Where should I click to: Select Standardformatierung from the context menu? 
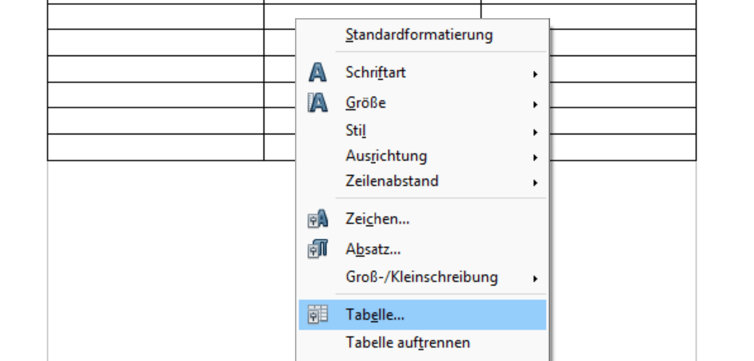click(x=418, y=35)
